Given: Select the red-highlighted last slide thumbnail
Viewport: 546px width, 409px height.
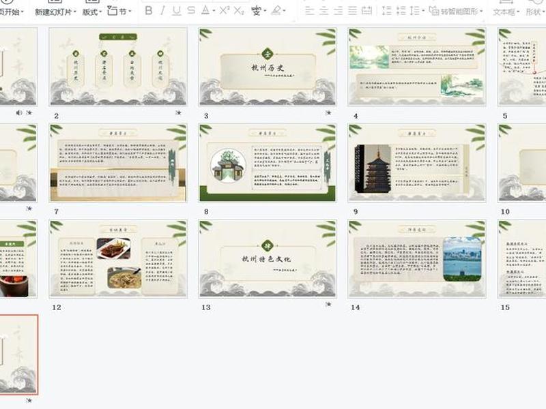Looking at the screenshot, I should (18, 354).
